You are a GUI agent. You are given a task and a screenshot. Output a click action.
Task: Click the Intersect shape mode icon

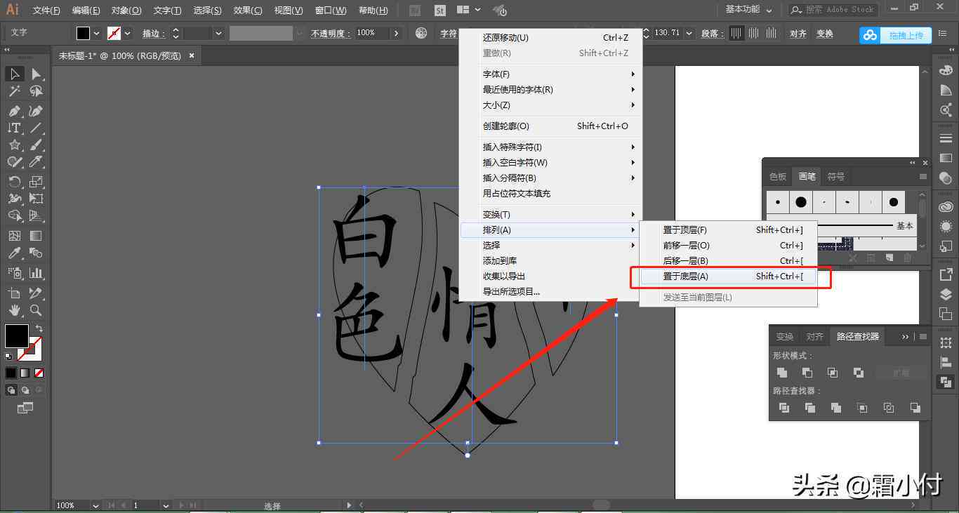click(833, 373)
